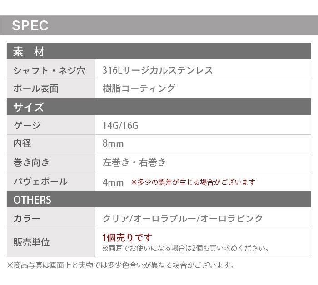318x285 pixels.
Task: Select the 内径 label cell
Action: [x=23, y=144]
